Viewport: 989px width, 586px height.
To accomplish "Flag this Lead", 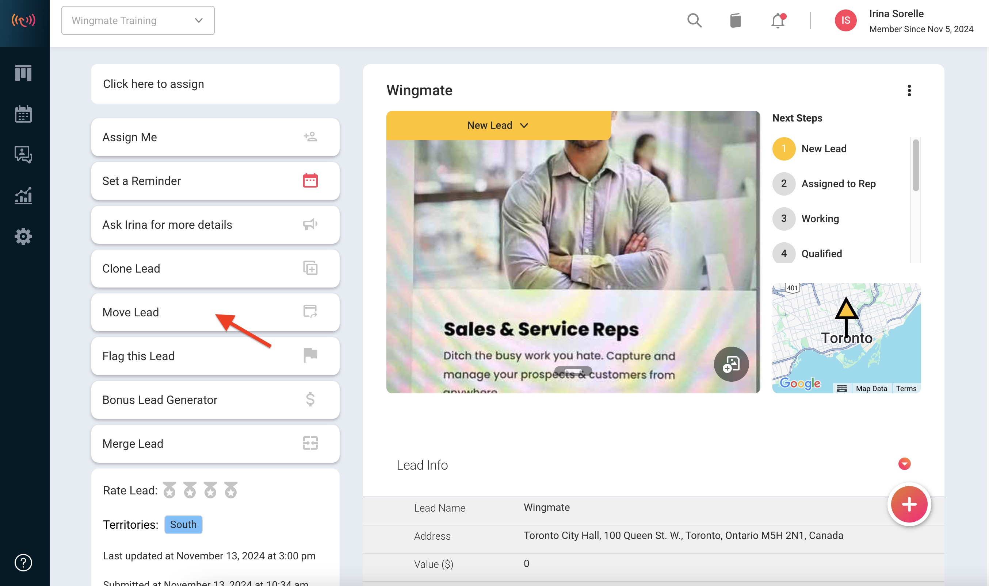I will coord(215,356).
